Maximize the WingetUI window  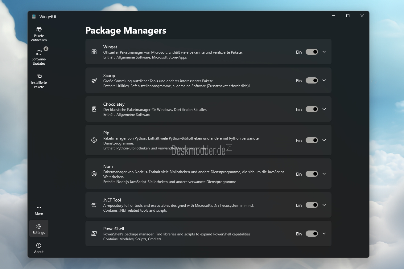tap(348, 16)
